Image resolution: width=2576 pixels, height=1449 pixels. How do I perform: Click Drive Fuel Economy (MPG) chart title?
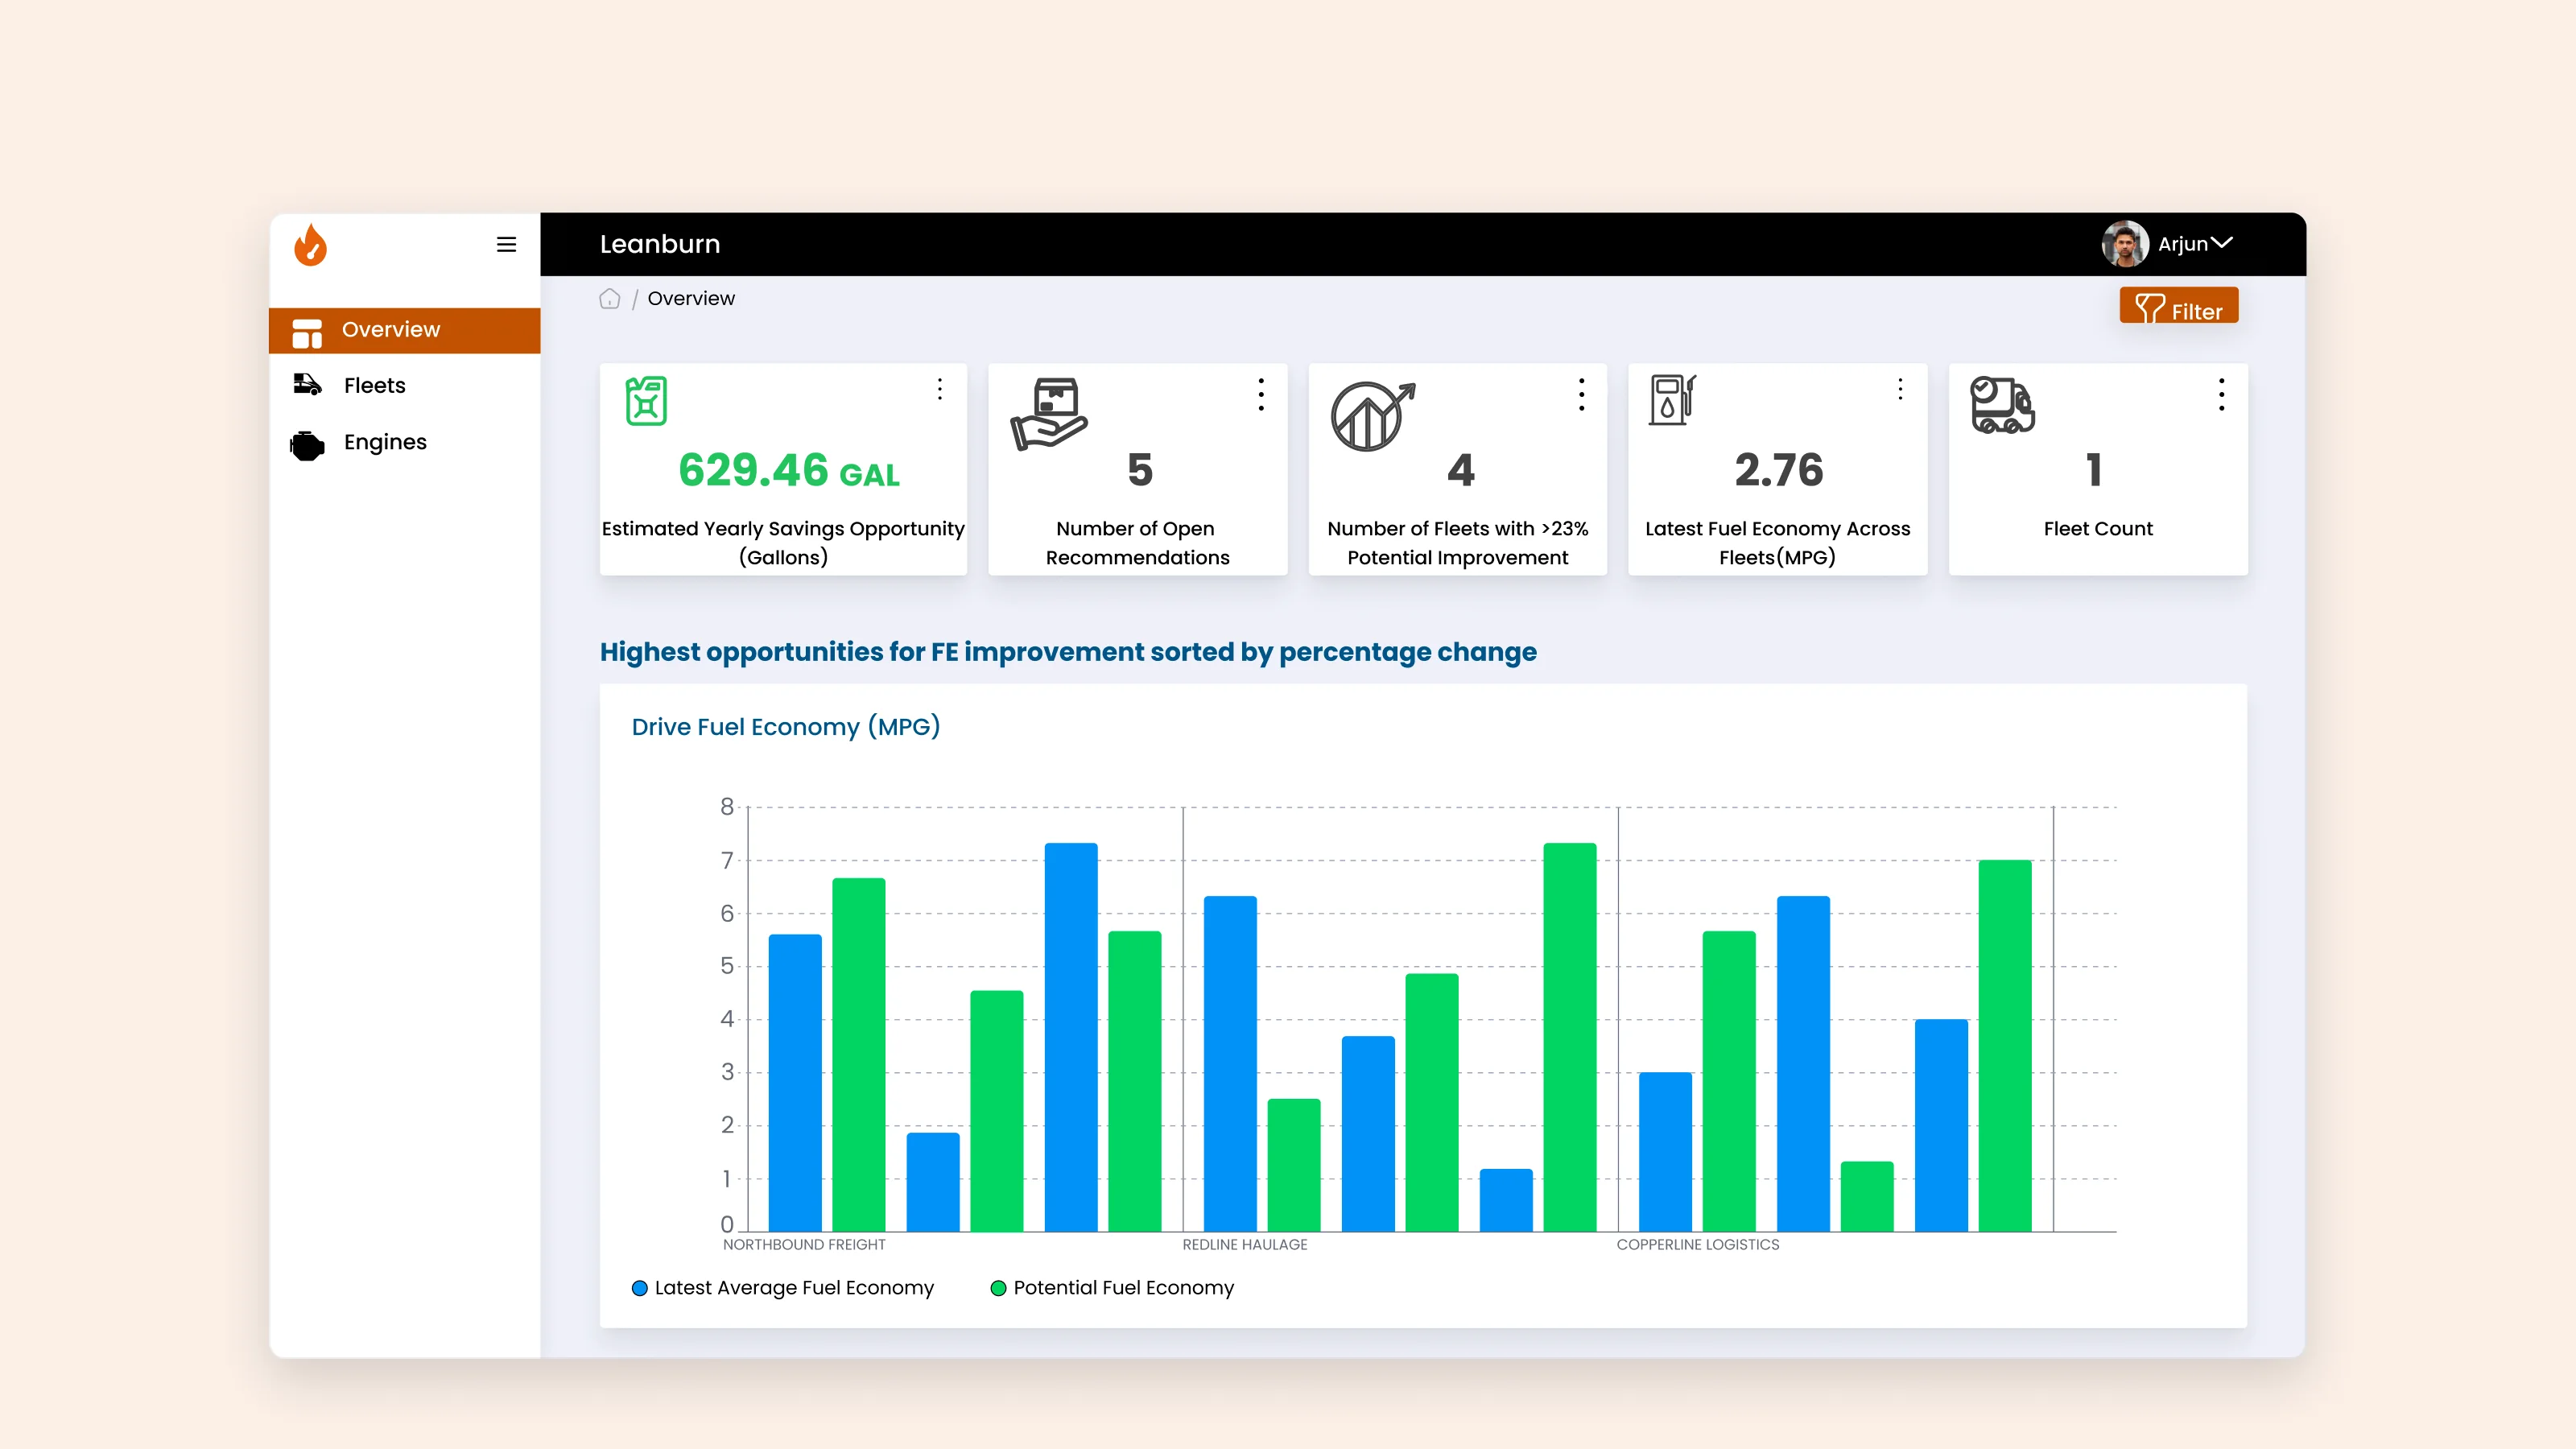(x=785, y=726)
